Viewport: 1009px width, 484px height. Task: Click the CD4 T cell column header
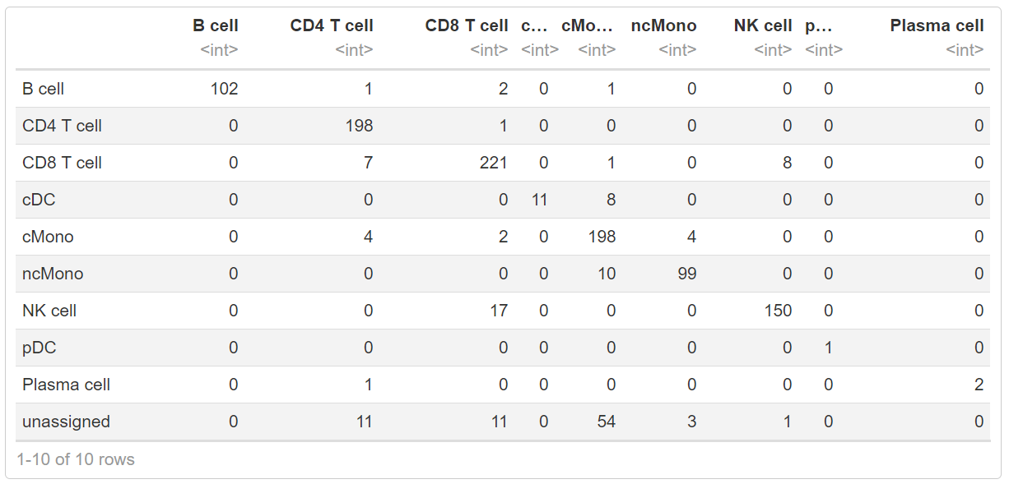coord(331,25)
